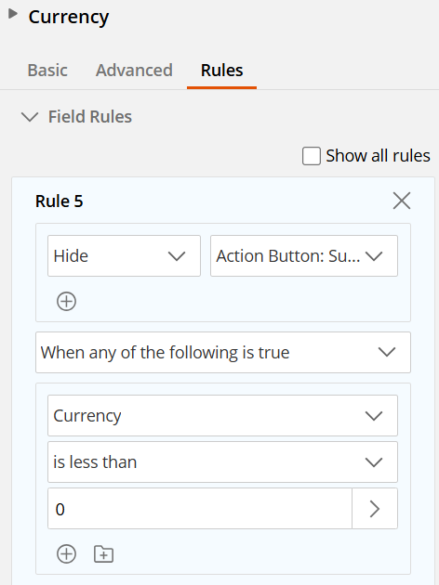Image resolution: width=439 pixels, height=585 pixels.
Task: Open the Currency field selector dropdown
Action: (x=222, y=416)
